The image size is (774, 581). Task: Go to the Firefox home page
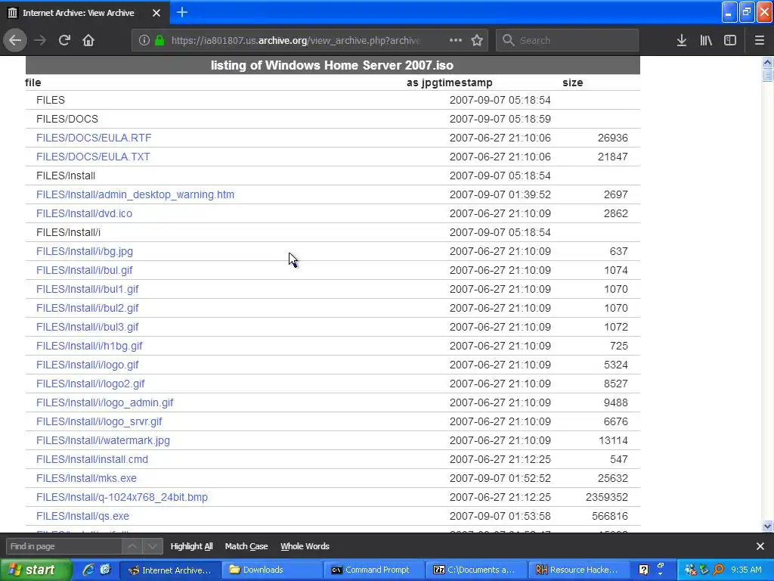tap(88, 40)
